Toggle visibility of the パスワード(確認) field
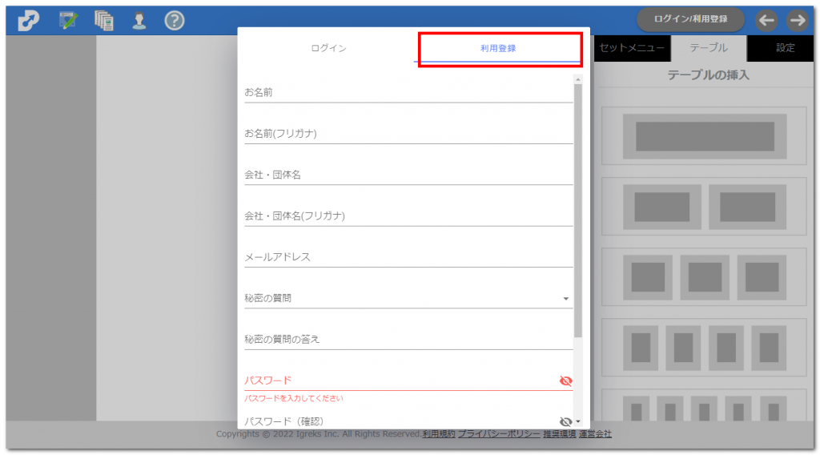This screenshot has height=455, width=820. tap(565, 421)
